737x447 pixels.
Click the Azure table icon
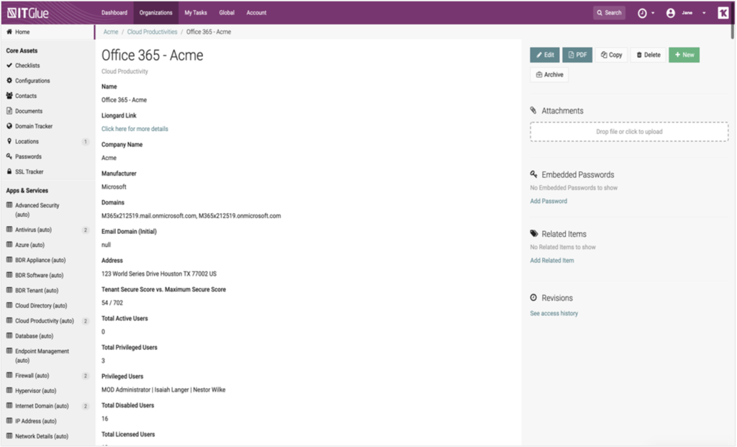tap(9, 245)
